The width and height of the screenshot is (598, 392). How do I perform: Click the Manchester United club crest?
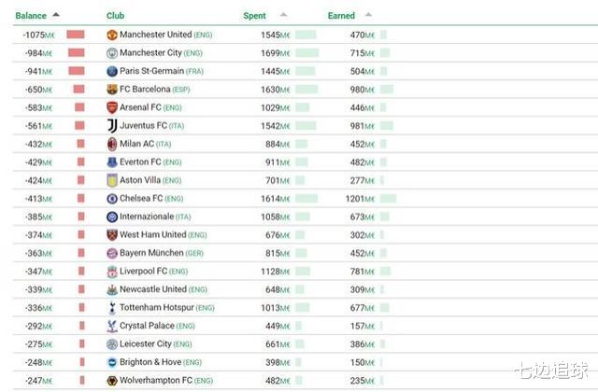tap(112, 35)
